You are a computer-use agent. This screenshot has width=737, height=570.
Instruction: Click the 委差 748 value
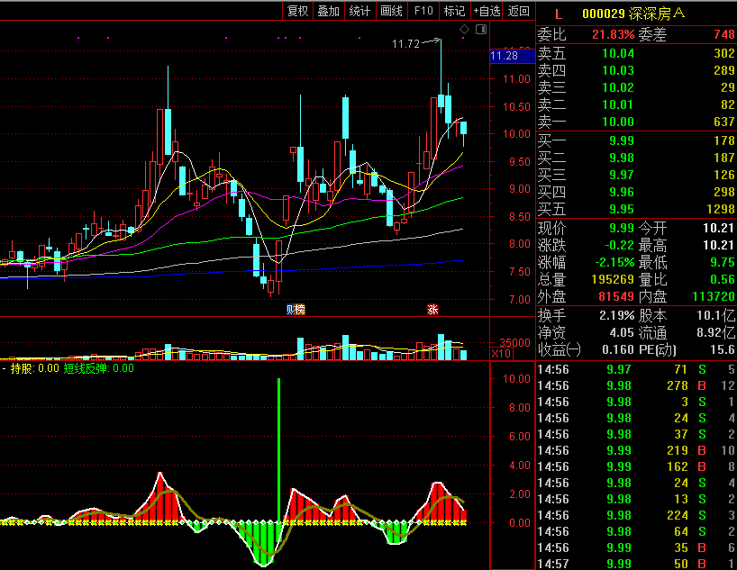pyautogui.click(x=723, y=34)
